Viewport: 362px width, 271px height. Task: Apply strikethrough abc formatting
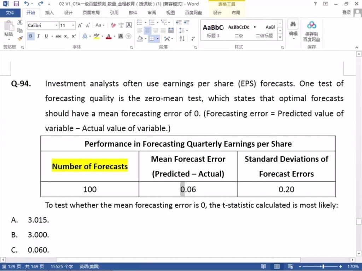(x=58, y=36)
